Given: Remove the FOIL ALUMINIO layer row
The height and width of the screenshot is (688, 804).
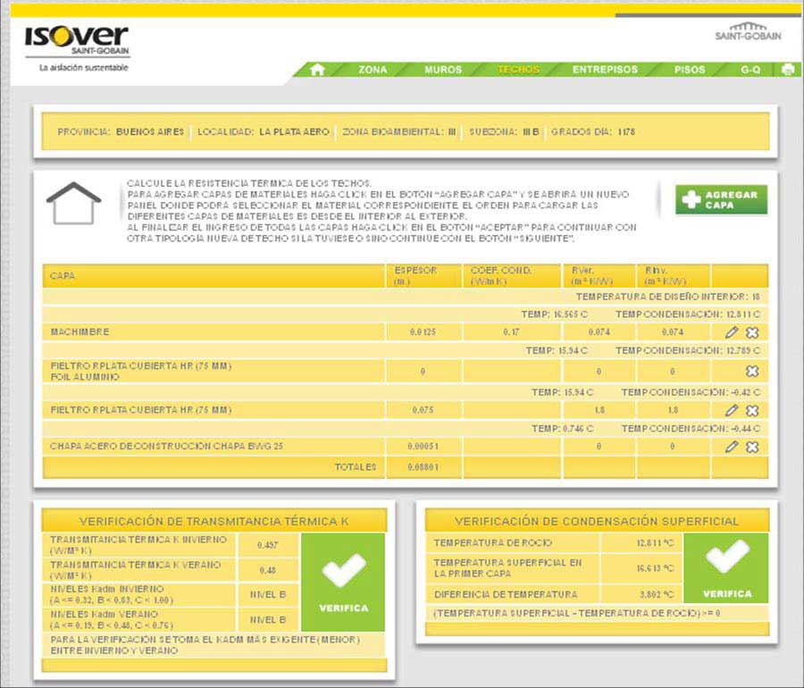Looking at the screenshot, I should tap(752, 371).
